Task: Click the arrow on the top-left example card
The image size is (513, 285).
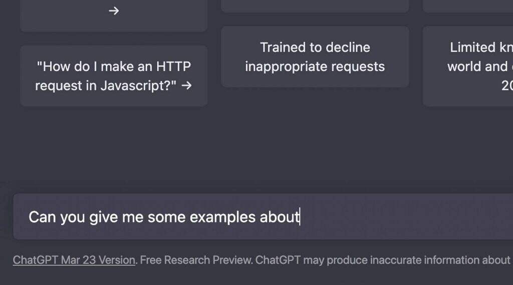Action: (114, 11)
